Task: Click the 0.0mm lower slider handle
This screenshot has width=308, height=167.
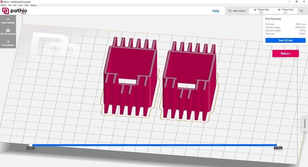Action: click(x=31, y=145)
